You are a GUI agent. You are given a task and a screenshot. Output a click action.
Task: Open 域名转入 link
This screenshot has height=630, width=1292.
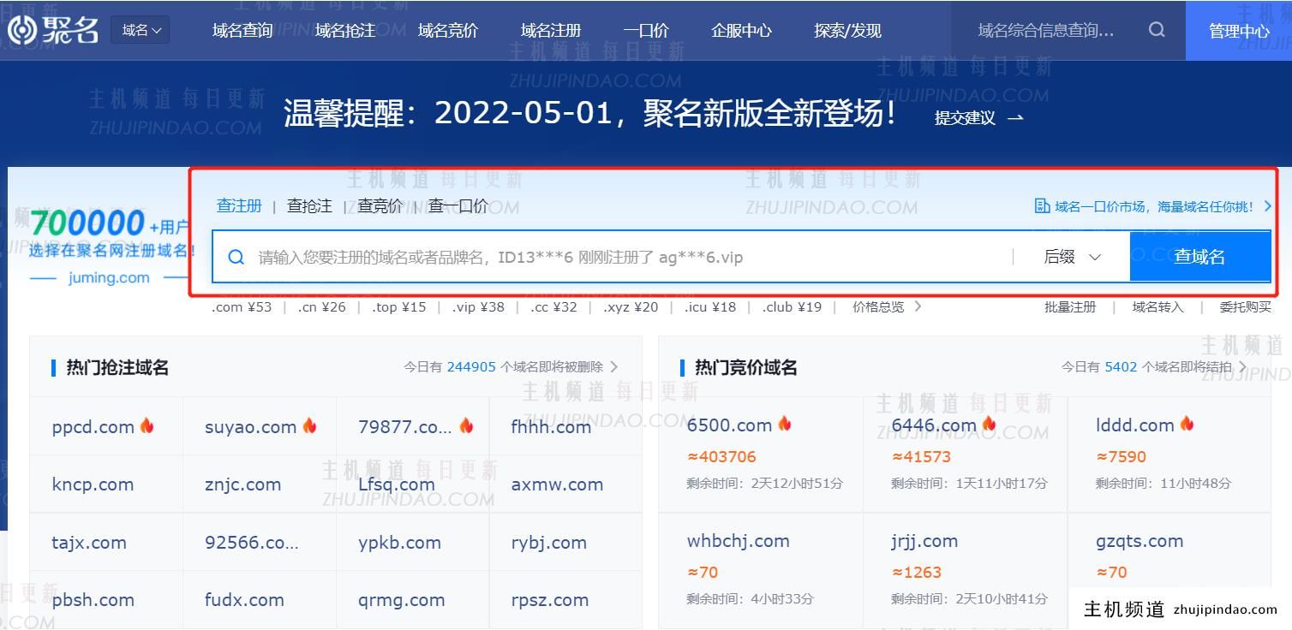(x=1157, y=306)
